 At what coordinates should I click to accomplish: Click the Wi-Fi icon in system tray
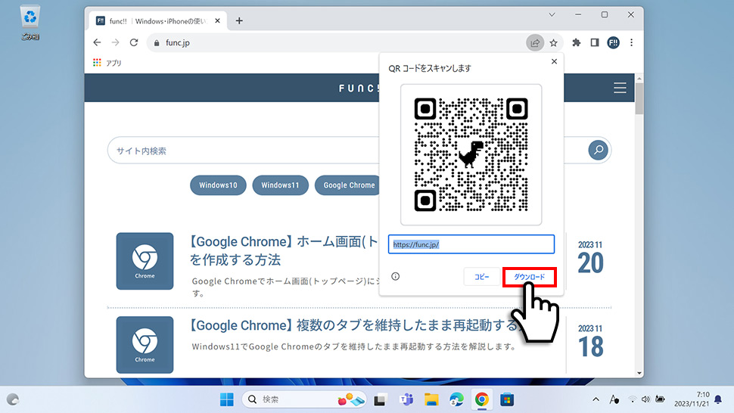pos(632,399)
